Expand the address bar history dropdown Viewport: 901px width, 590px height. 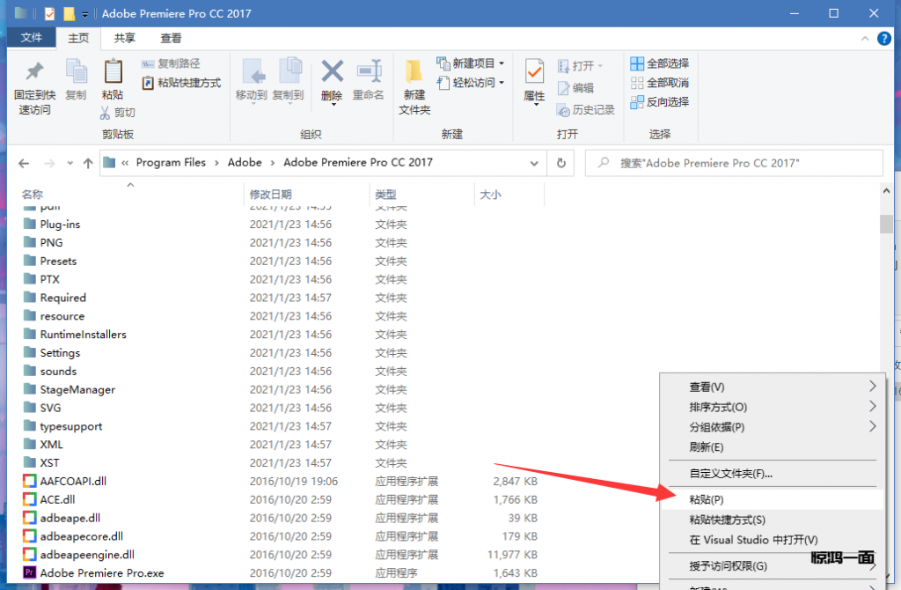tap(534, 163)
